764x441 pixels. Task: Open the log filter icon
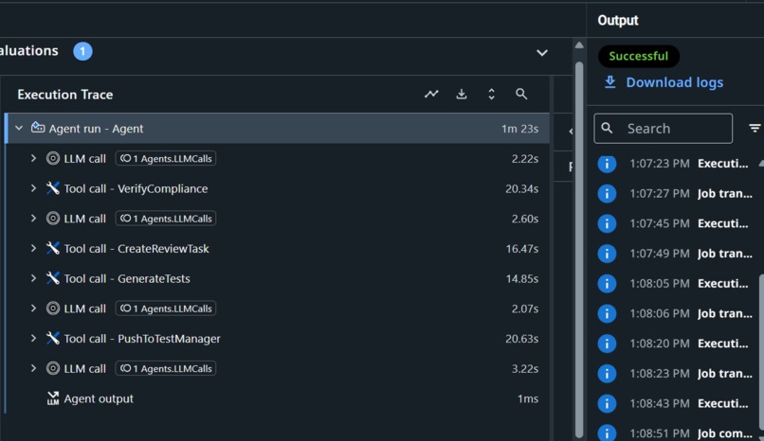coord(755,129)
